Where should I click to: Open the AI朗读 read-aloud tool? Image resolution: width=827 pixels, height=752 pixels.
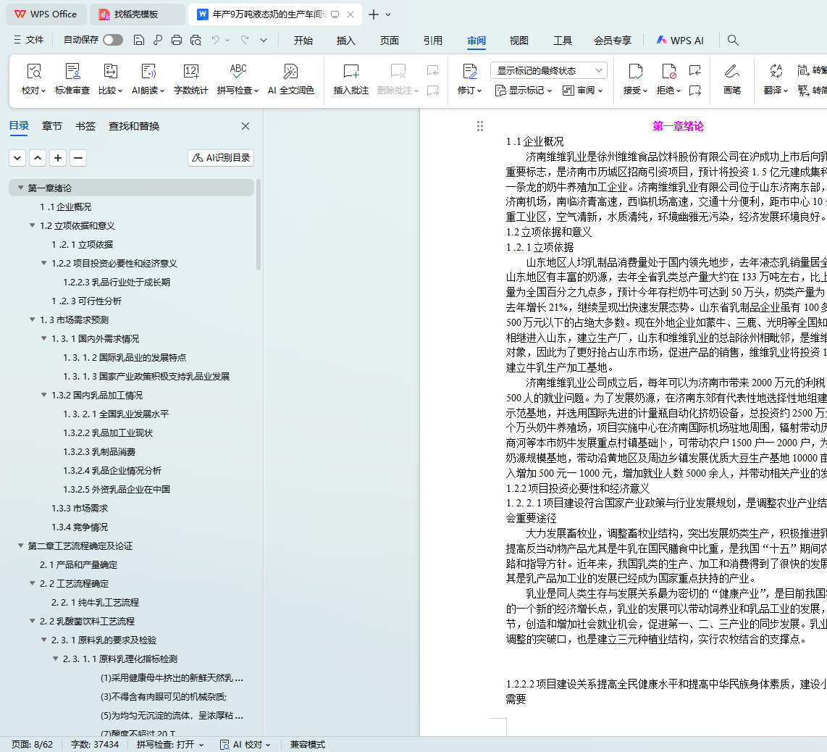[148, 72]
